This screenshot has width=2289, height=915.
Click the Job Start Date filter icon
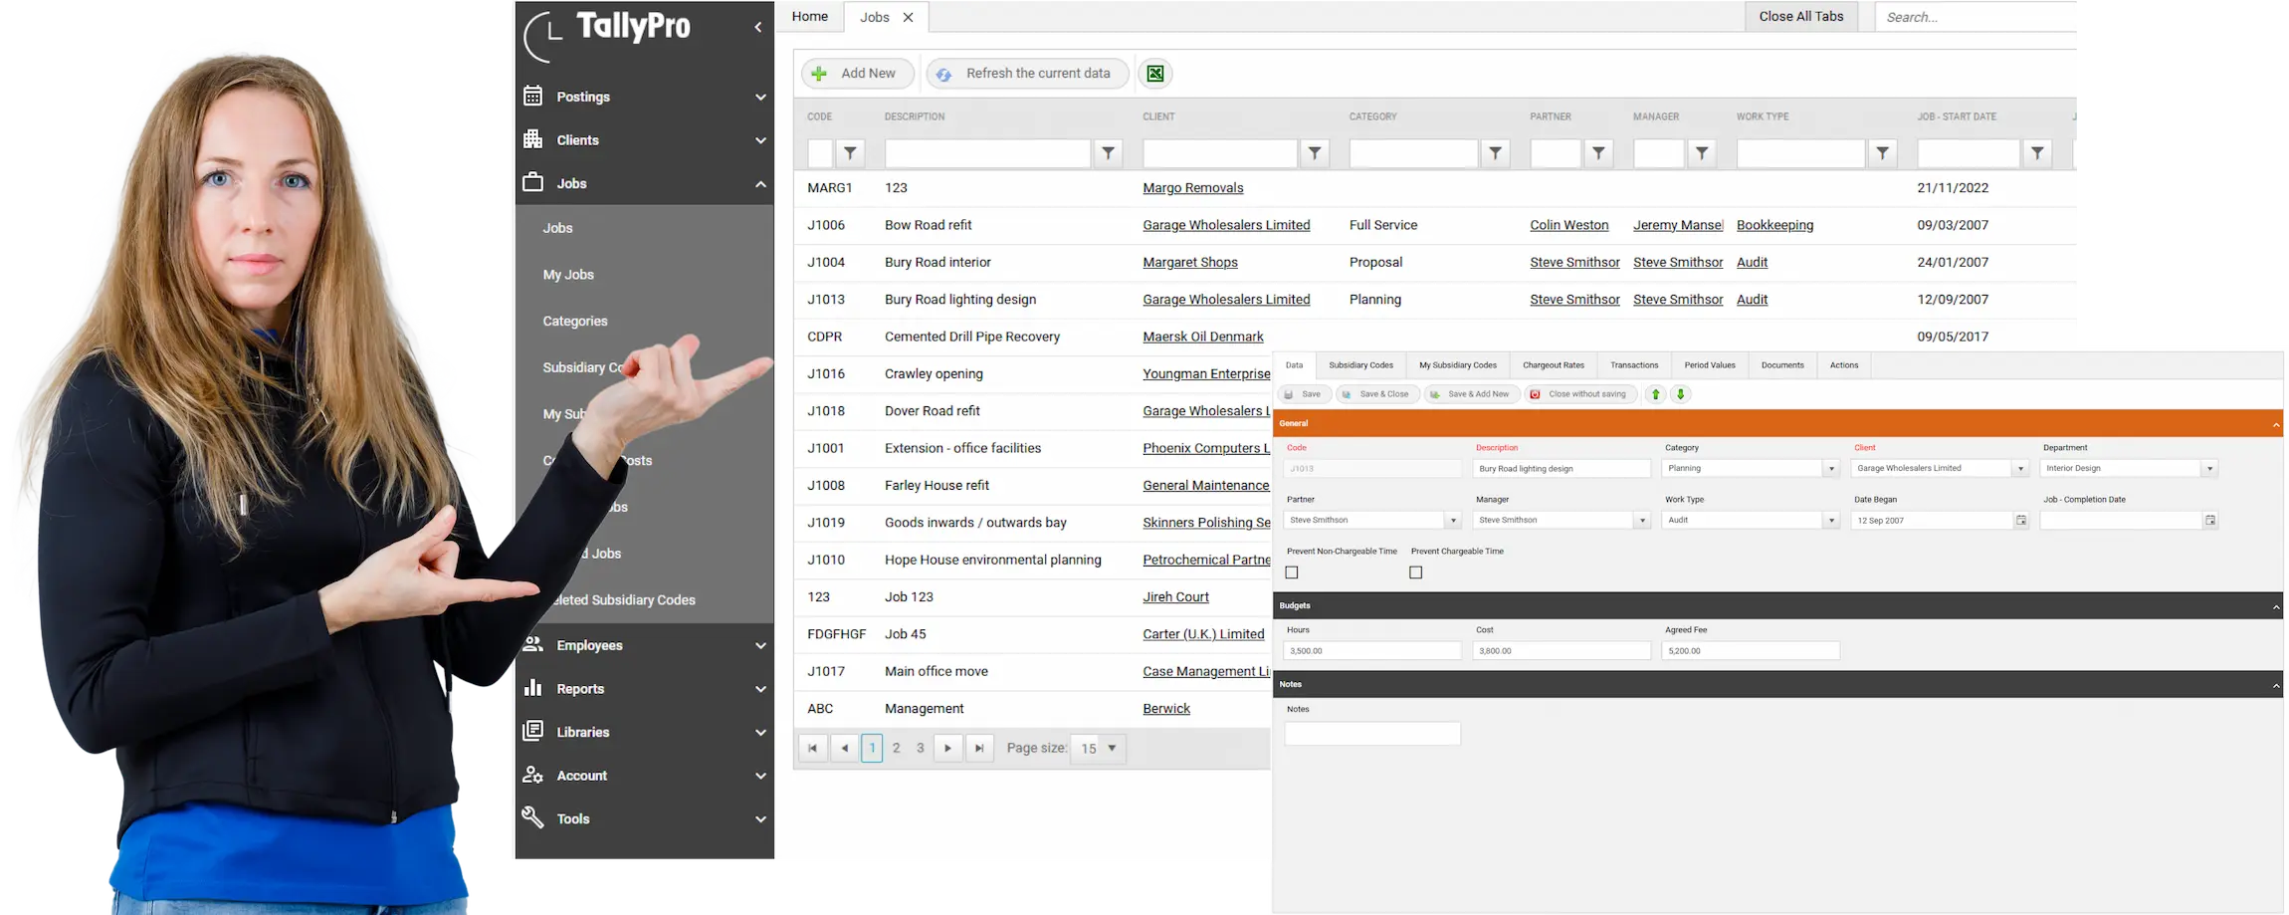[2037, 153]
